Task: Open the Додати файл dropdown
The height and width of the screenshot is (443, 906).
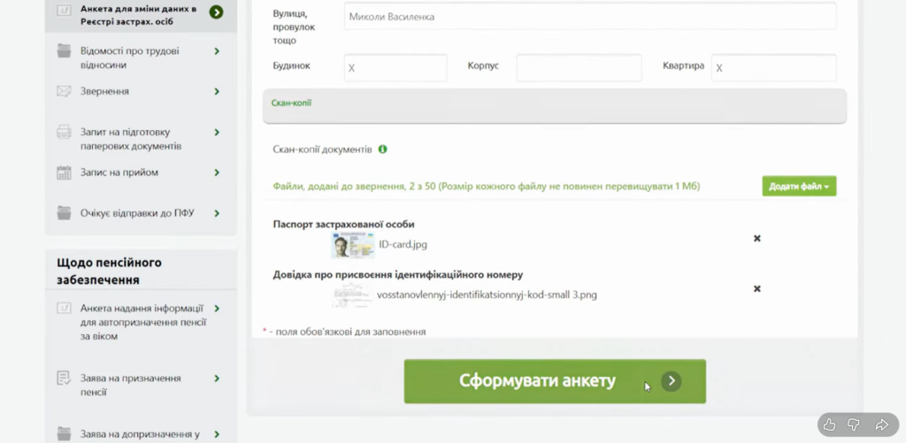Action: point(799,187)
